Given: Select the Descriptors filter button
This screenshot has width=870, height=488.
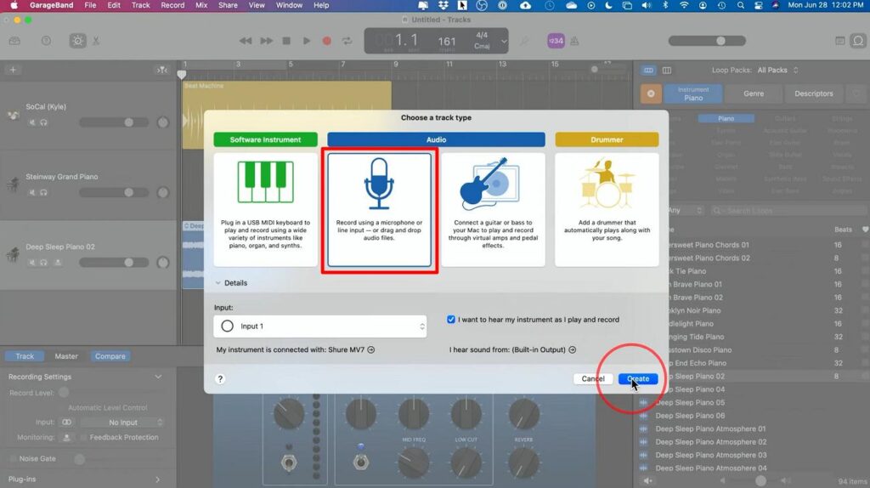Looking at the screenshot, I should tap(813, 94).
